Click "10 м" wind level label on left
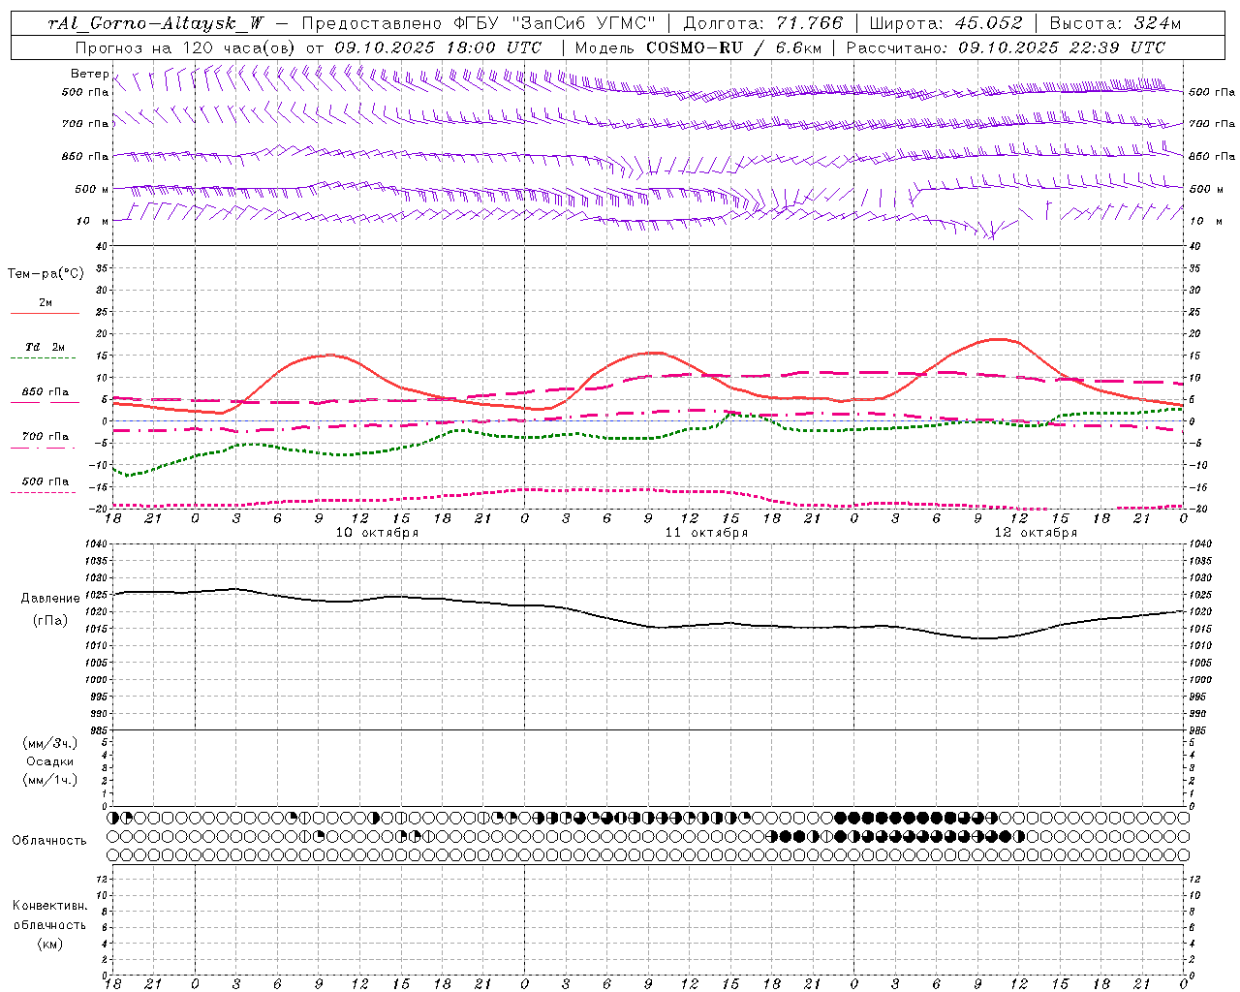The image size is (1240, 992). (x=92, y=221)
